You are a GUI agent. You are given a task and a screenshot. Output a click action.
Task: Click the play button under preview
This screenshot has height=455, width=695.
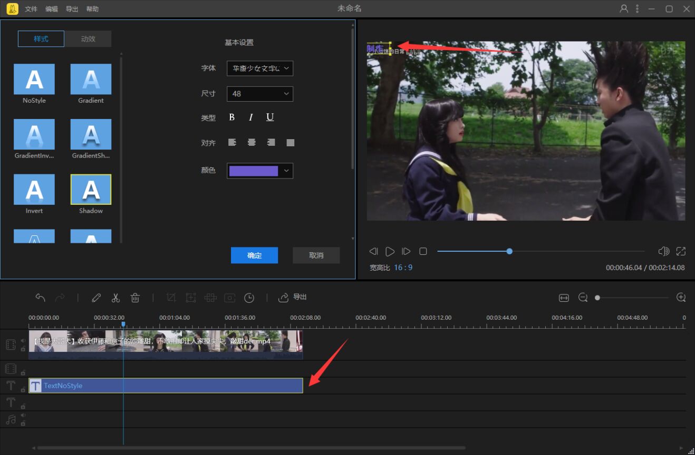pyautogui.click(x=390, y=252)
